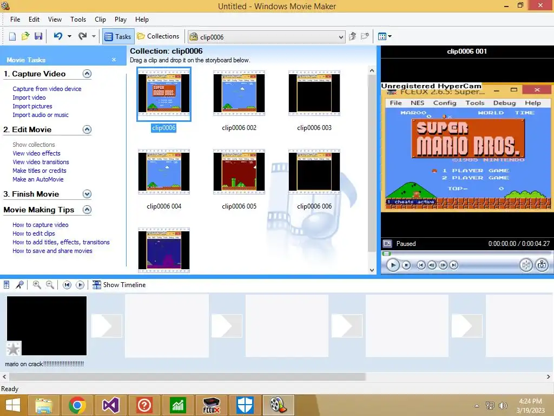Step to next frame in preview
The height and width of the screenshot is (416, 554).
[443, 265]
